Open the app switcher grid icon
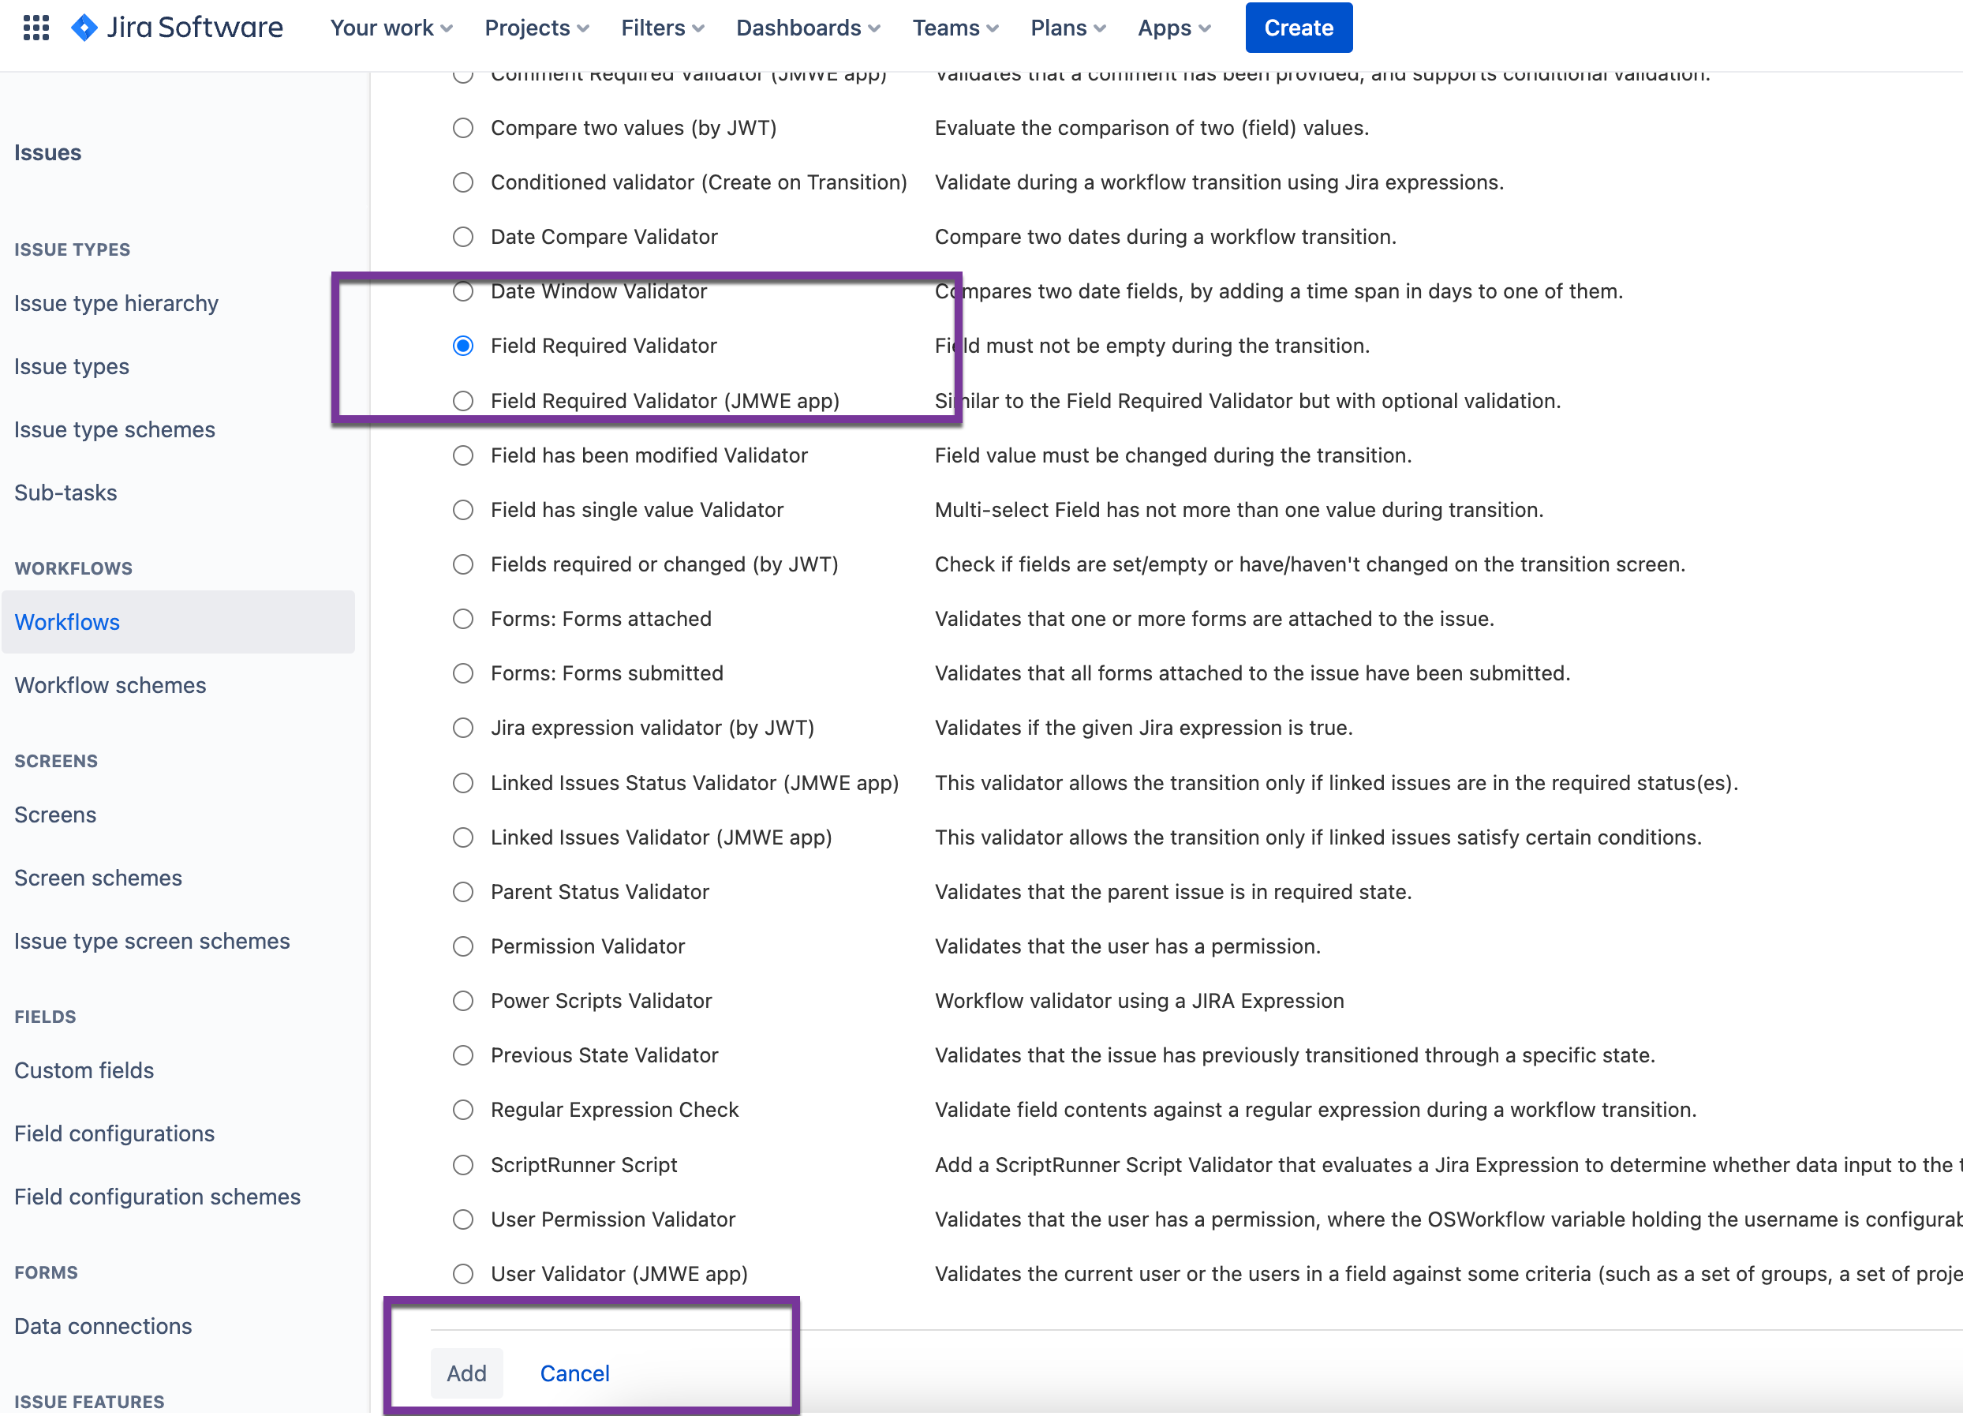 pos(36,28)
